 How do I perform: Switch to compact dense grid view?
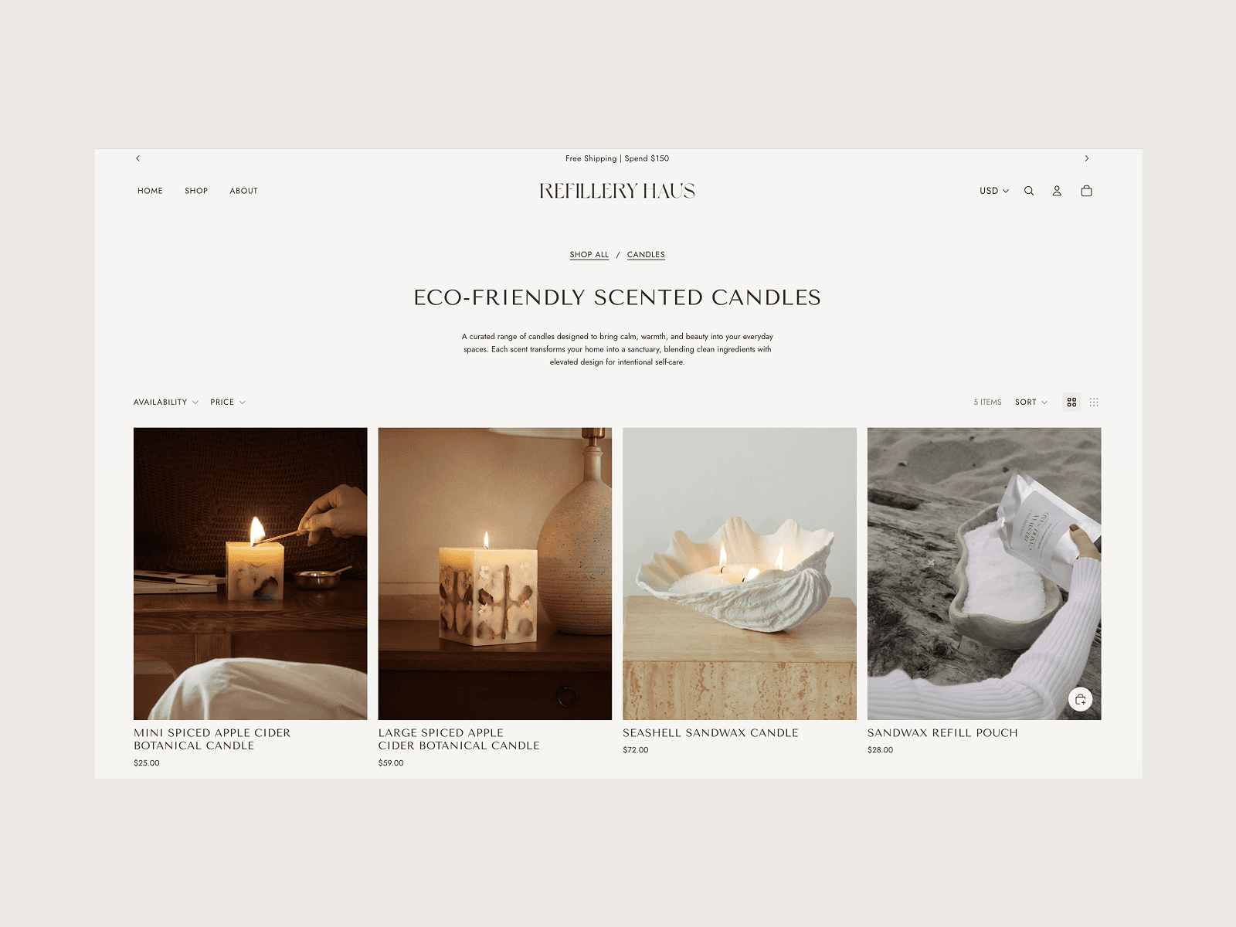pos(1094,402)
